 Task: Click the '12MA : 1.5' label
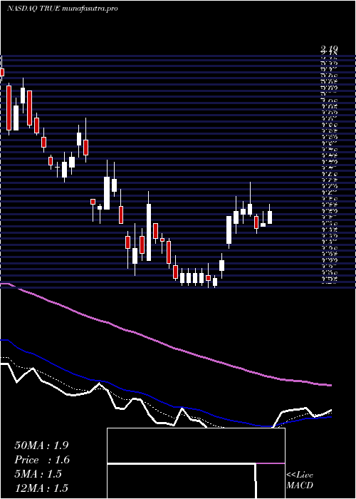41,488
